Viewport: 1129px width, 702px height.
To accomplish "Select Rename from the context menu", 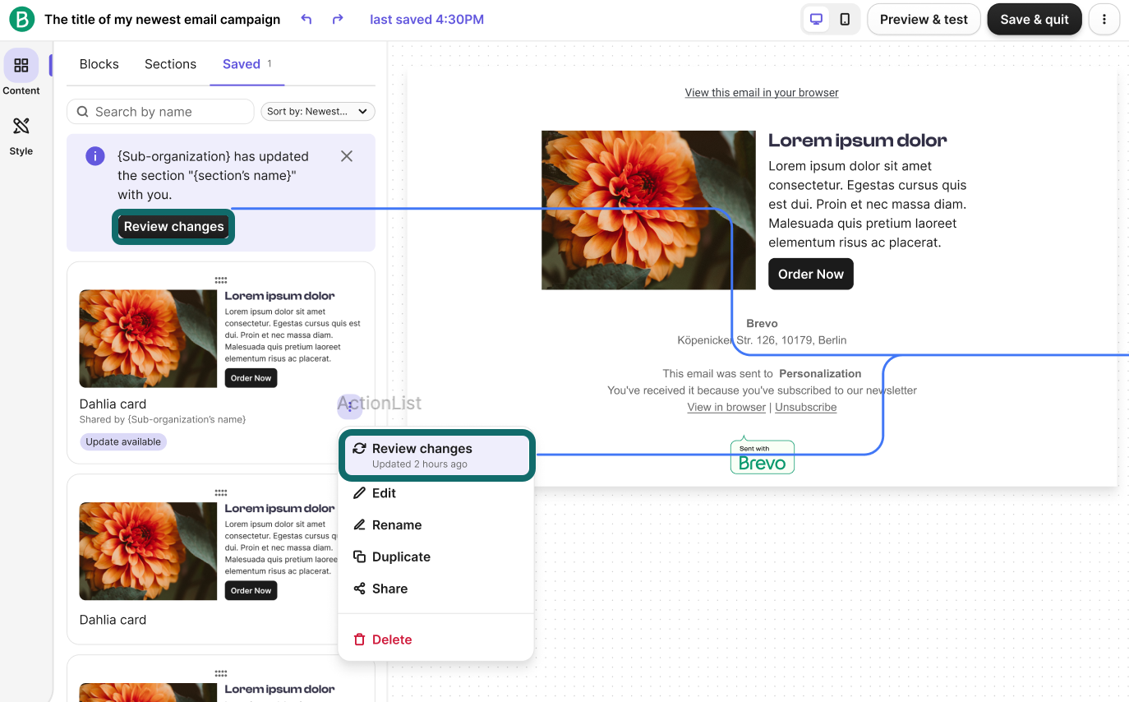I will coord(396,524).
